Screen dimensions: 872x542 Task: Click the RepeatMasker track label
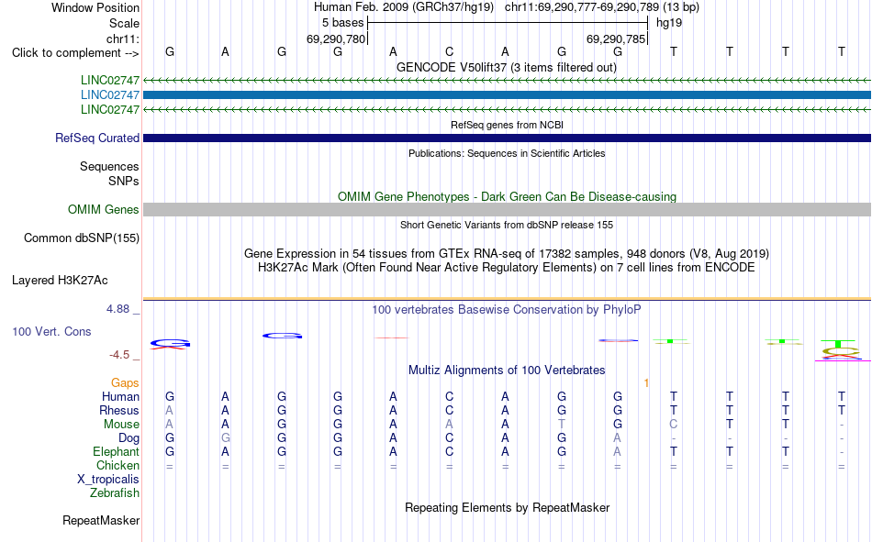101,521
